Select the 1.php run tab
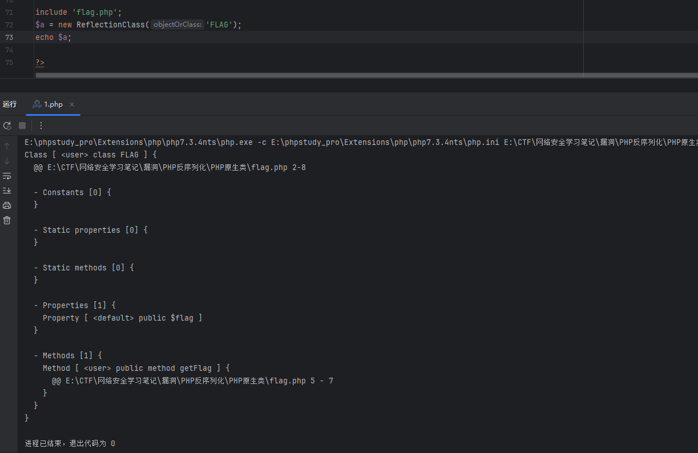The image size is (698, 453). [x=53, y=104]
